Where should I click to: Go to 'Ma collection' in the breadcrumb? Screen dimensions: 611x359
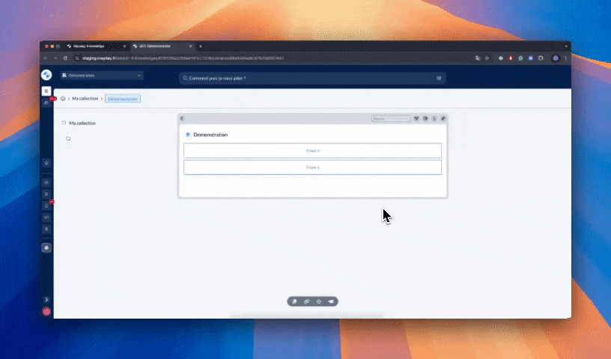coord(85,98)
